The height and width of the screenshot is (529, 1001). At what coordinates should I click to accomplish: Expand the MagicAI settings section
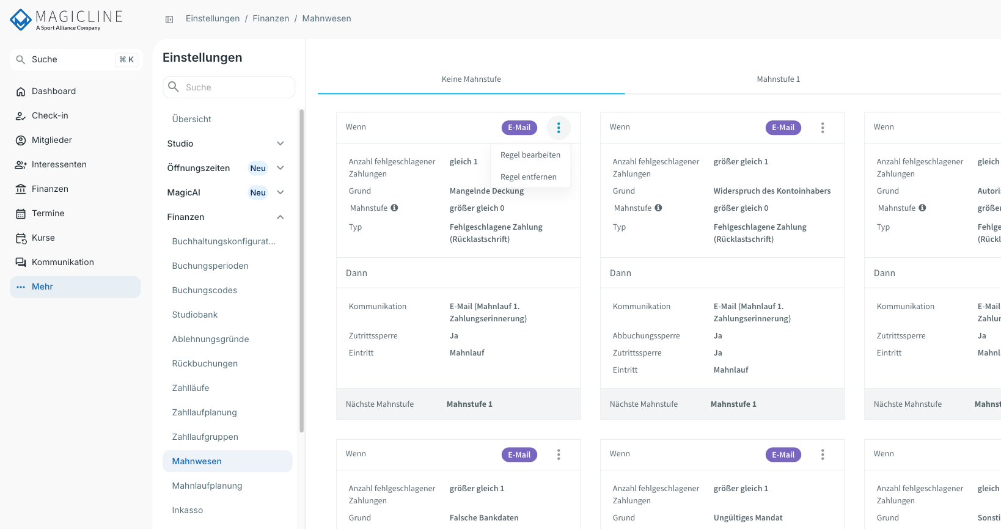coord(280,192)
